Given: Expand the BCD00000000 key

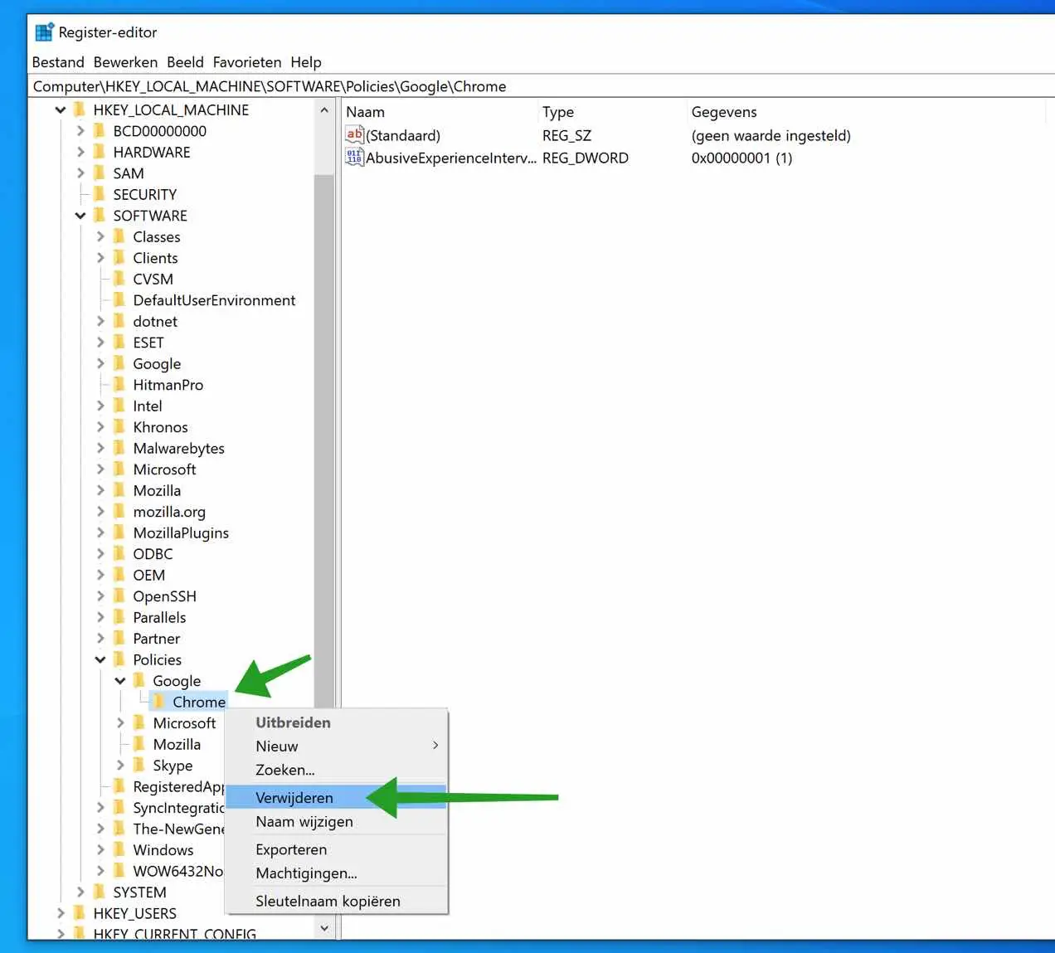Looking at the screenshot, I should [x=80, y=131].
